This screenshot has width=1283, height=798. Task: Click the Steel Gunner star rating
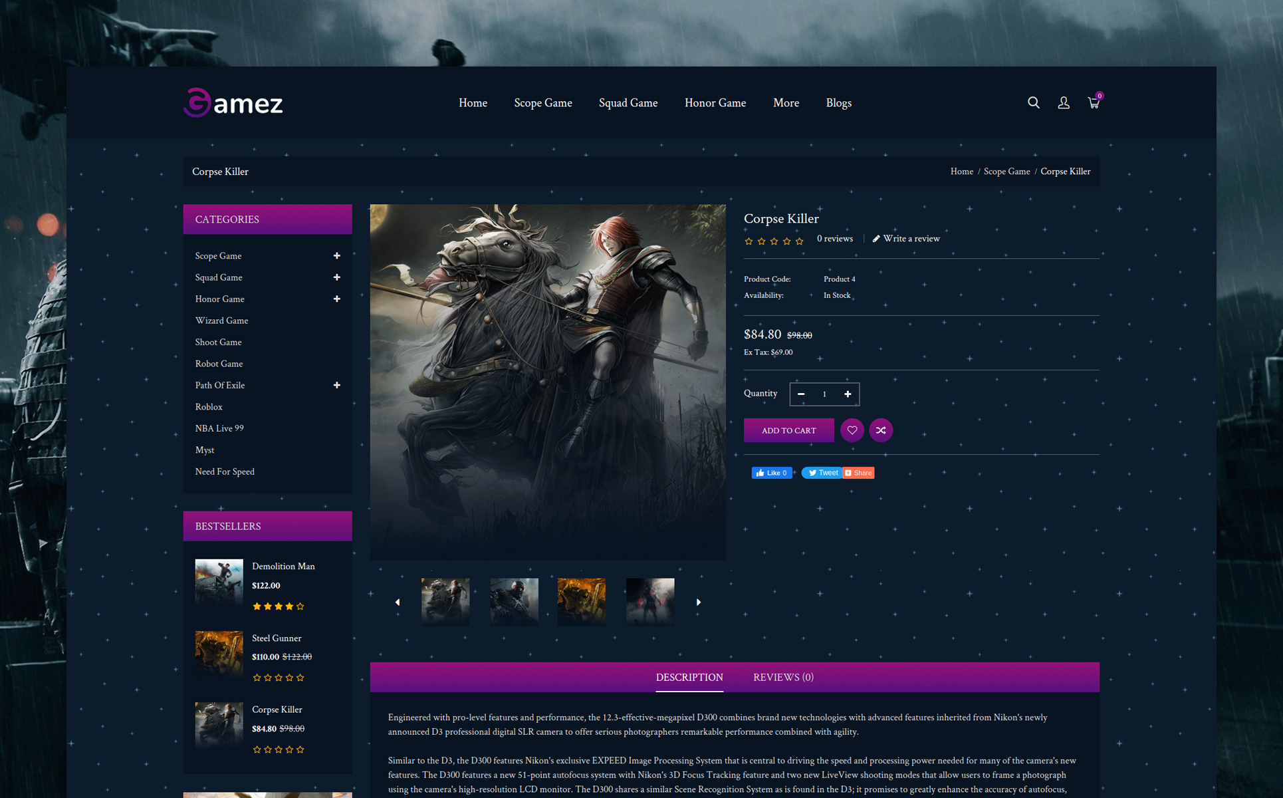[x=279, y=678]
